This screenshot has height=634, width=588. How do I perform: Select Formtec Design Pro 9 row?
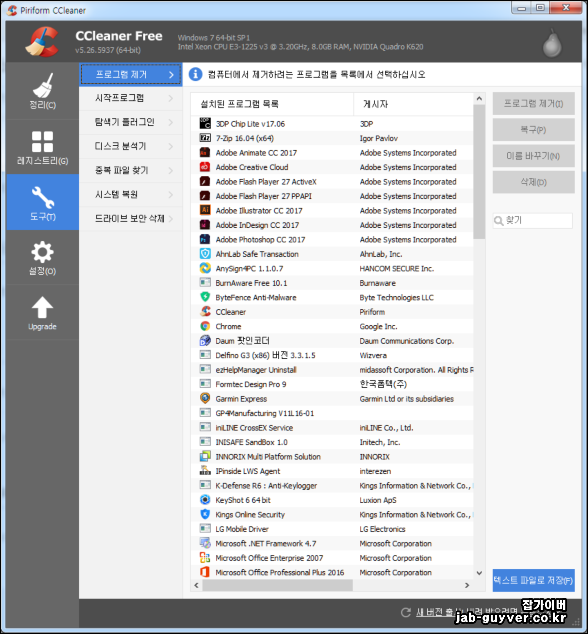(x=332, y=384)
